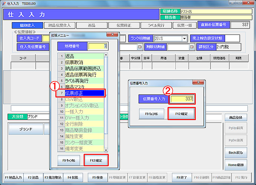Click F12 発行 function key
Viewport: 256px width, 185px height.
coord(241,177)
